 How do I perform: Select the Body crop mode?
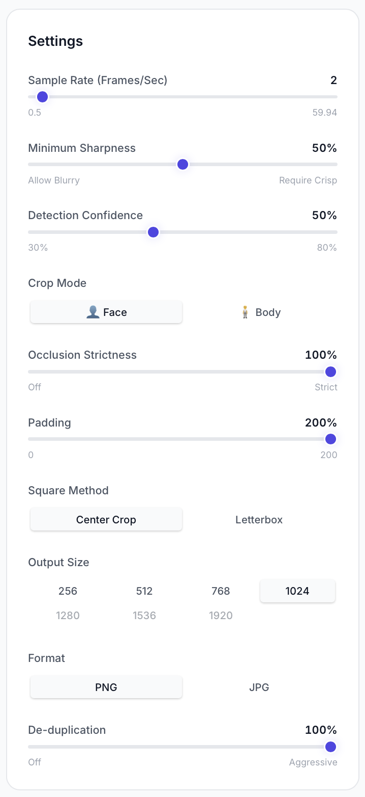click(259, 312)
